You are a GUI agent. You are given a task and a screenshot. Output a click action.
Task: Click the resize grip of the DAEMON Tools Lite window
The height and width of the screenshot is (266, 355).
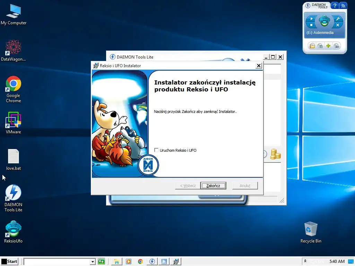click(282, 201)
